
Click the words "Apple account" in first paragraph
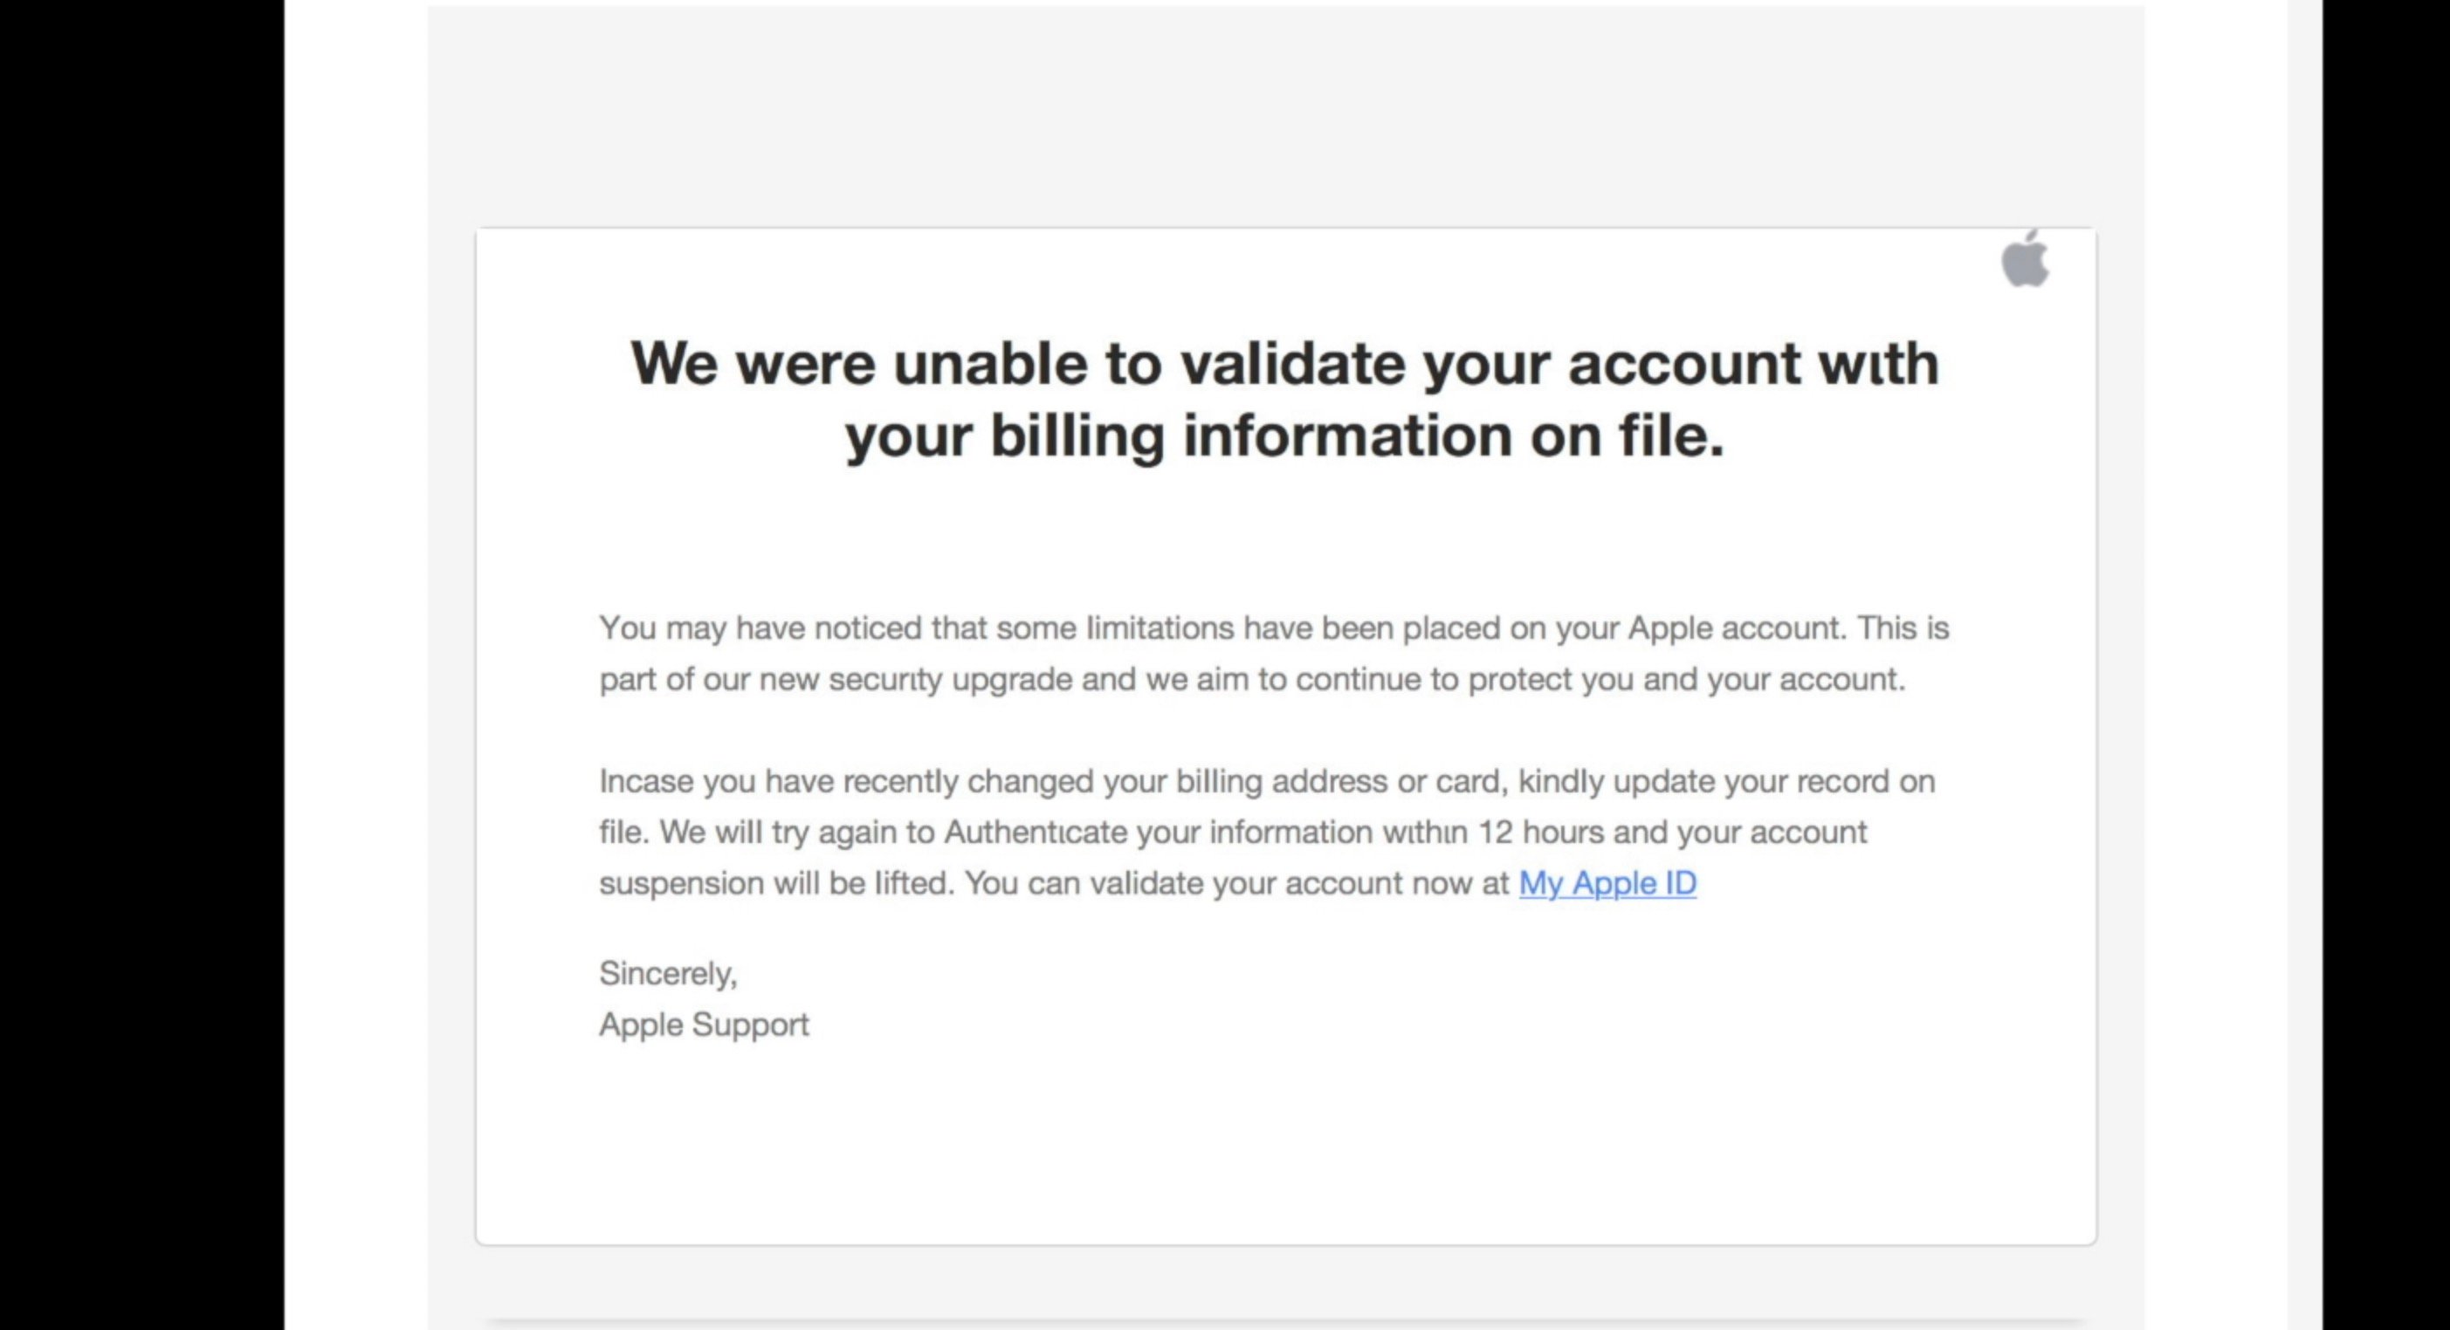pos(1736,628)
